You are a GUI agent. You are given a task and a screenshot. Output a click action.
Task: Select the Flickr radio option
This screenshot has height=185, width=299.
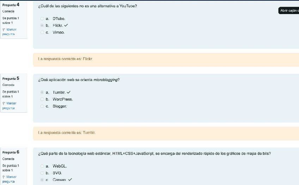click(42, 25)
